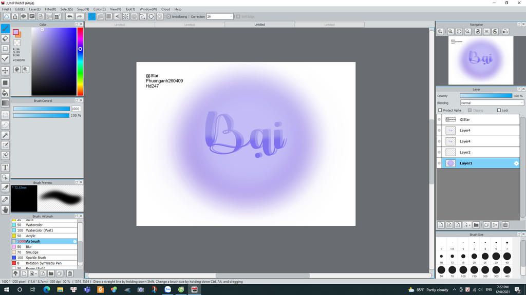
Task: Create a new layer in Layer panel
Action: tap(441, 225)
